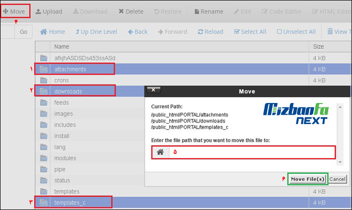Click the destination file path input
This screenshot has width=352, height=210.
[x=251, y=152]
